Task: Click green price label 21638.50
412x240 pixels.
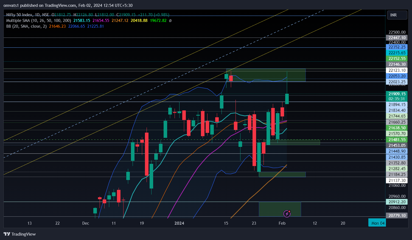Action: [x=397, y=128]
